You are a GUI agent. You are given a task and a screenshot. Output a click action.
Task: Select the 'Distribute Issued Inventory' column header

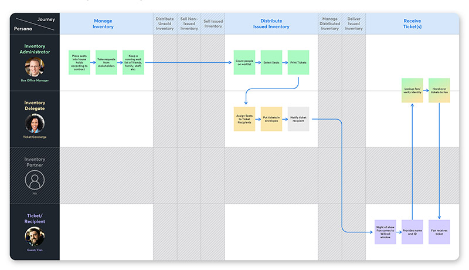pos(271,23)
